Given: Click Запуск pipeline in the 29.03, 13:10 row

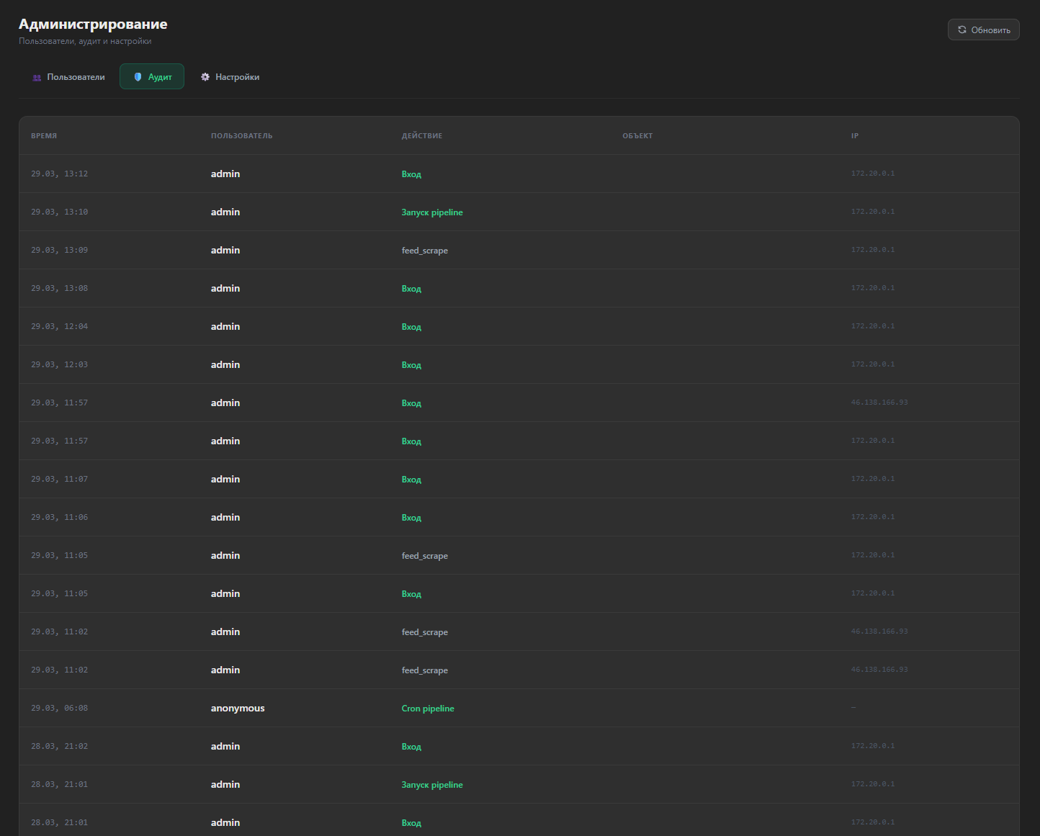Looking at the screenshot, I should 432,212.
